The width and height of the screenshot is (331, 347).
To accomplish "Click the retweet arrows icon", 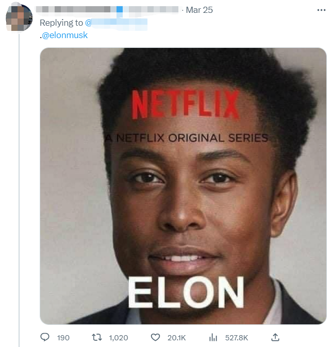I will pyautogui.click(x=97, y=337).
